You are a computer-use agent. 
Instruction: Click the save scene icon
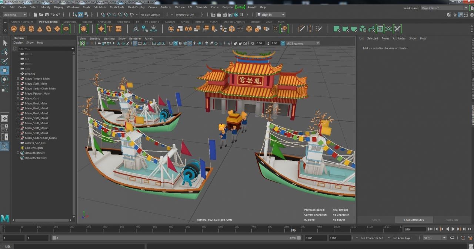click(x=47, y=15)
